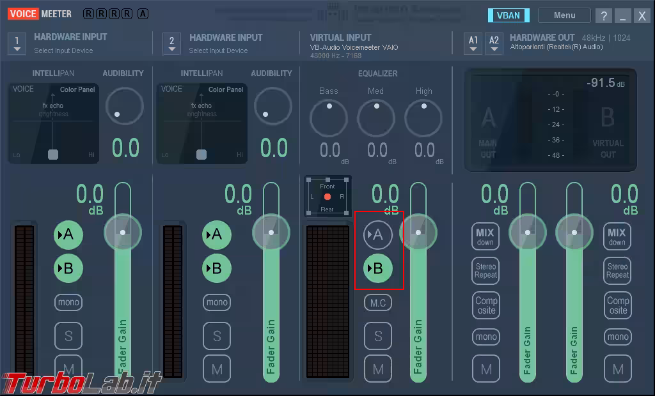Enable A routing on Hardware Input 1
This screenshot has height=396, width=655.
[68, 234]
